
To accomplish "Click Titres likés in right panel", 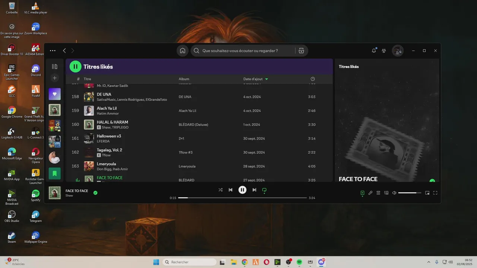I will tap(349, 67).
